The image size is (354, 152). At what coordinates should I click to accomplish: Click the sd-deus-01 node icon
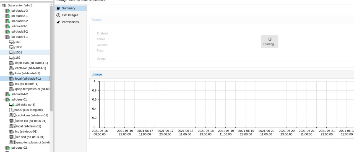point(8,99)
